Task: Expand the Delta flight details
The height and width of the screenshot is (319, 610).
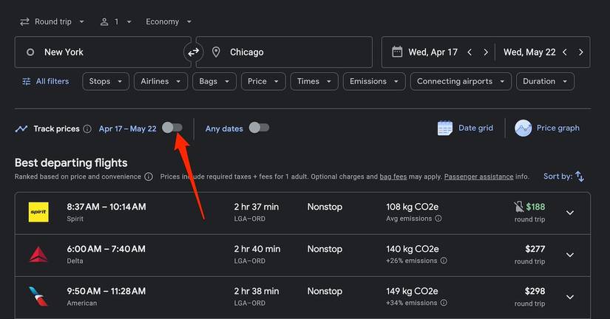Action: [x=569, y=255]
